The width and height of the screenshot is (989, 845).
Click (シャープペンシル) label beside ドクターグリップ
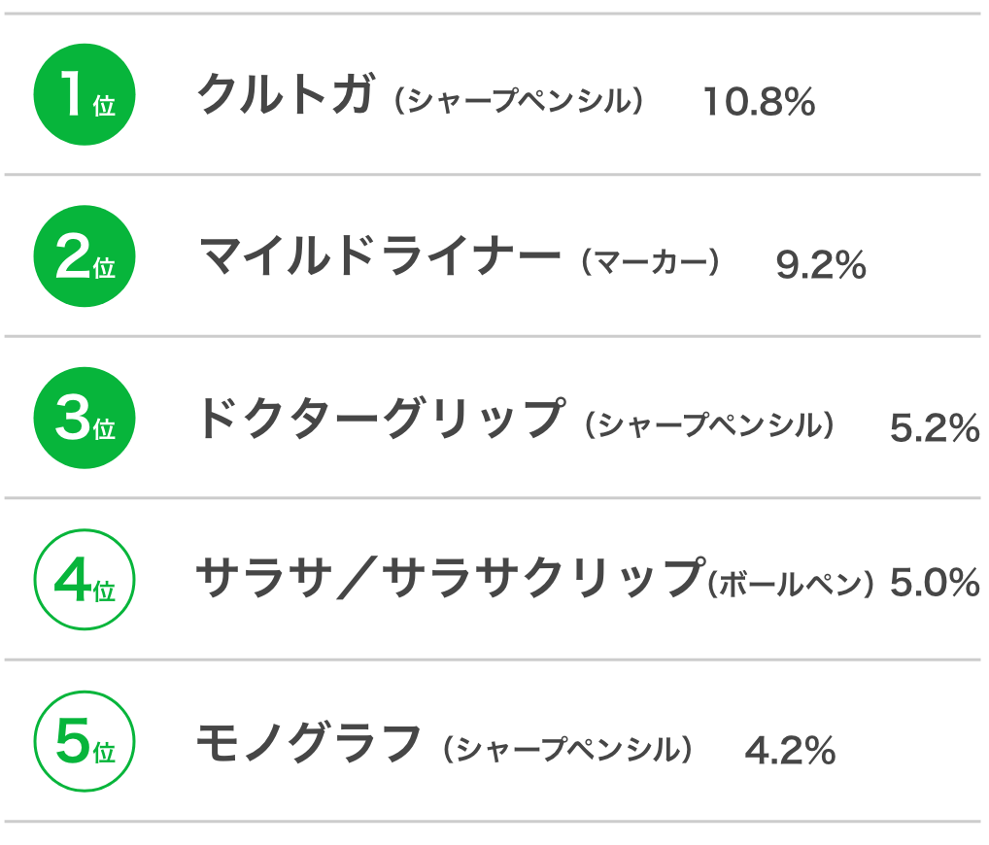point(709,425)
